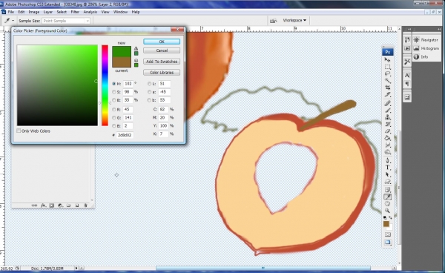Select the Clone Stamp tool
Screen dimensions: 445x273
click(387, 117)
